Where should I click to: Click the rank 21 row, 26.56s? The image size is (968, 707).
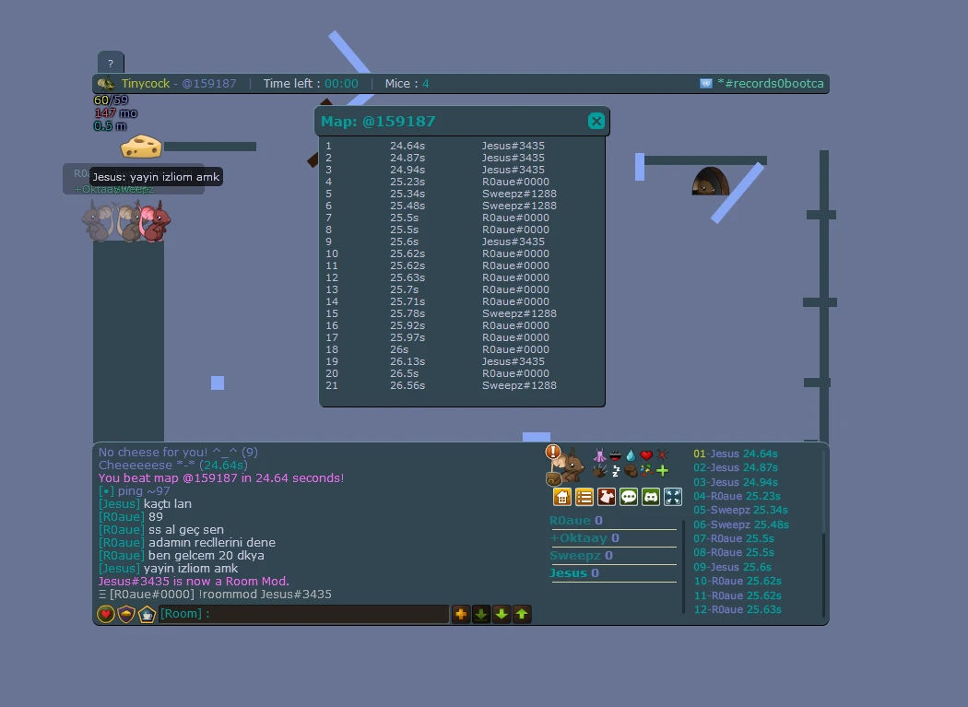pos(462,385)
